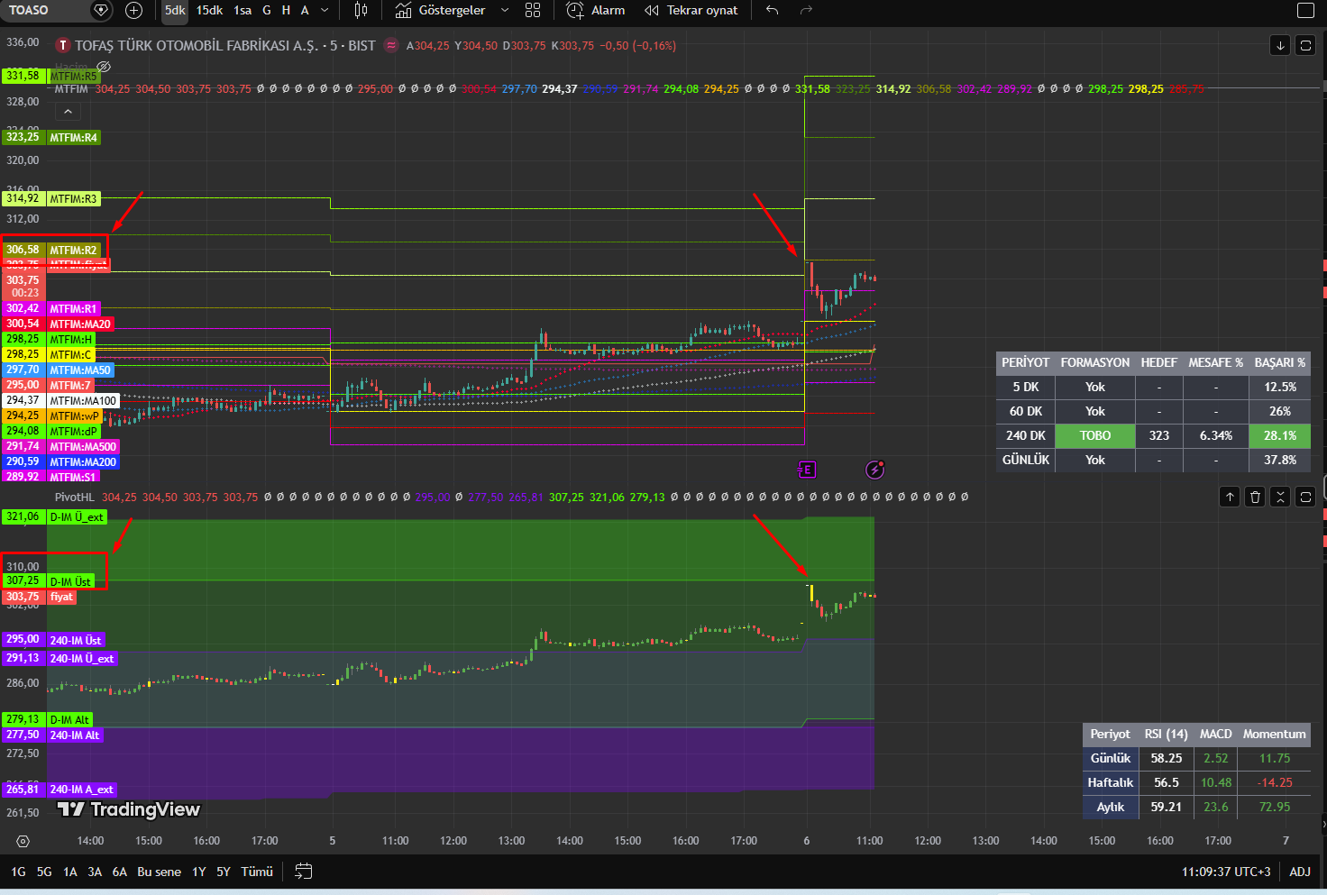Open the timezone menu showing UTC+3
This screenshot has width=1327, height=895.
tap(1226, 872)
